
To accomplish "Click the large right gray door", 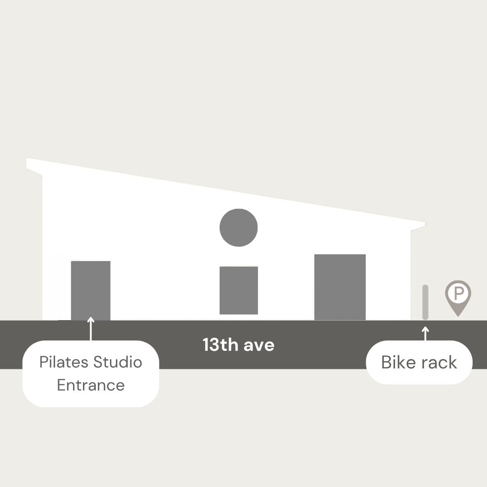I will pos(340,287).
